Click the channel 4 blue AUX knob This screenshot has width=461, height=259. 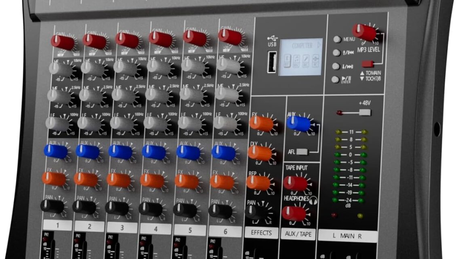154,153
